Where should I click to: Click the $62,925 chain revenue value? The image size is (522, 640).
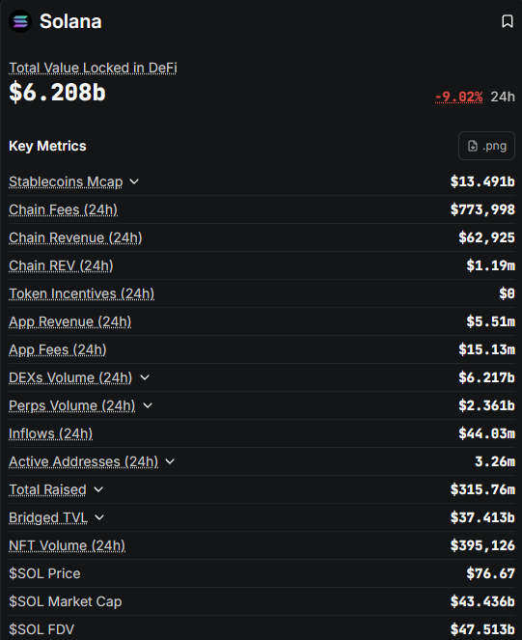click(x=486, y=237)
